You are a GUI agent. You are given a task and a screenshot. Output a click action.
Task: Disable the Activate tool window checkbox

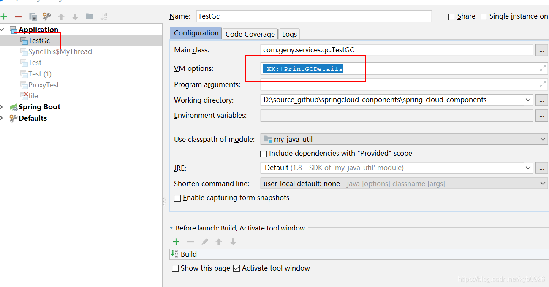(236, 268)
